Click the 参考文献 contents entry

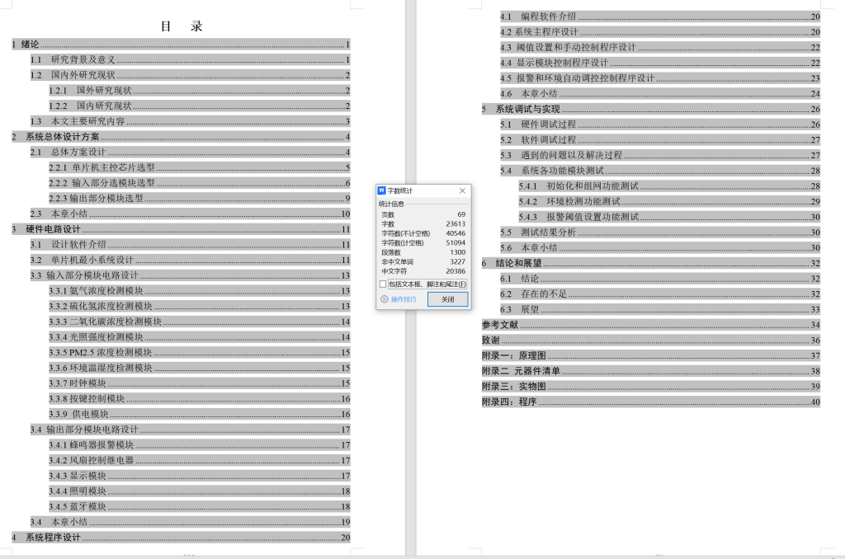[501, 325]
